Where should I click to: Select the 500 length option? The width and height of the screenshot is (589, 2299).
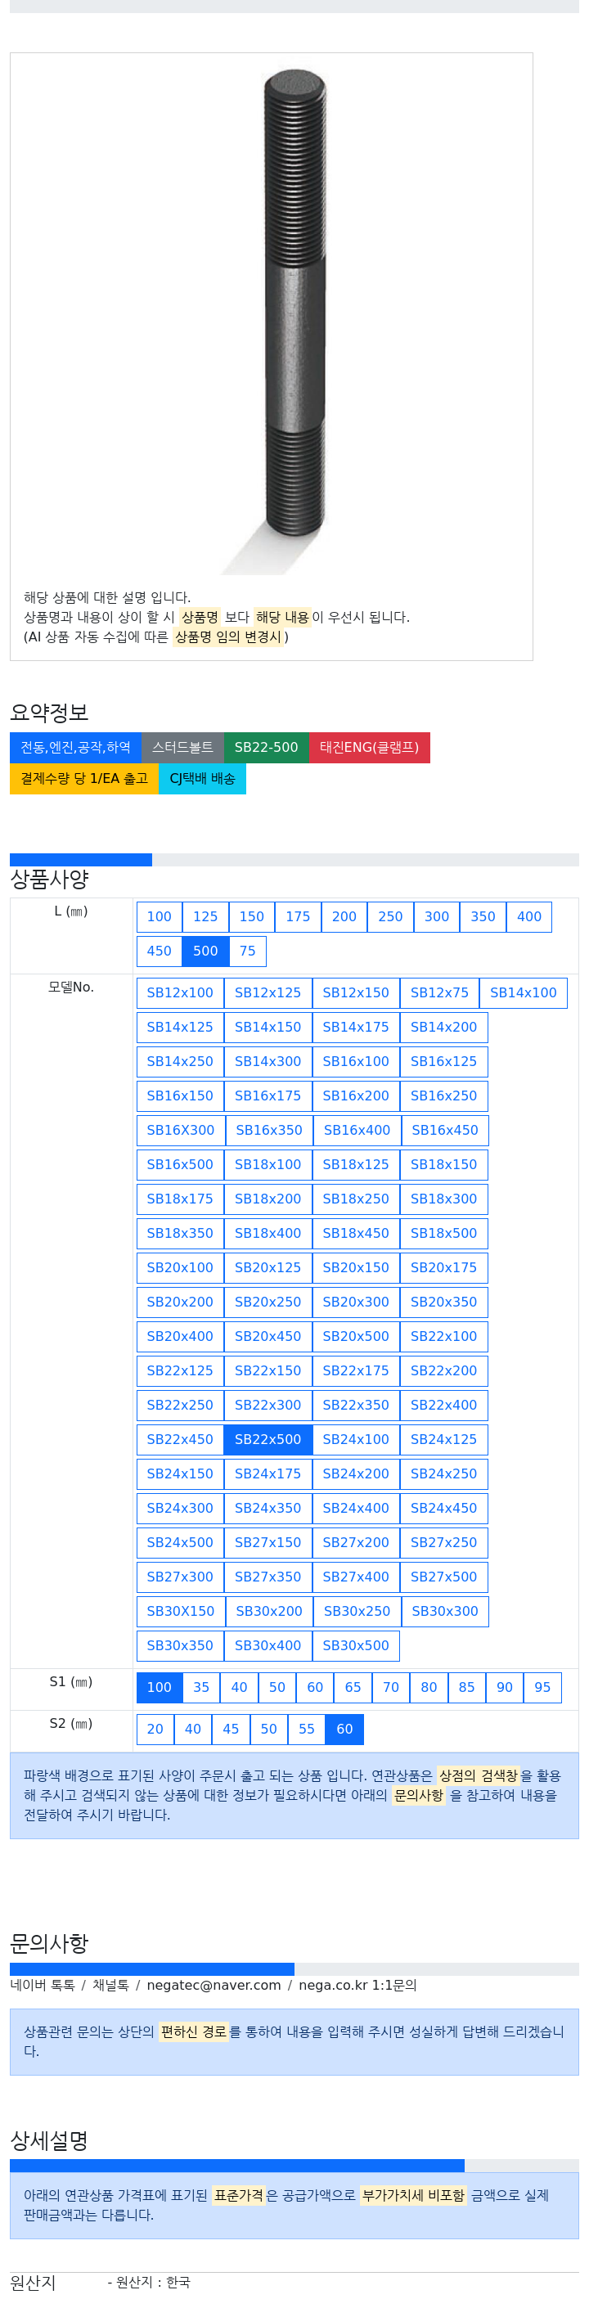tap(205, 952)
